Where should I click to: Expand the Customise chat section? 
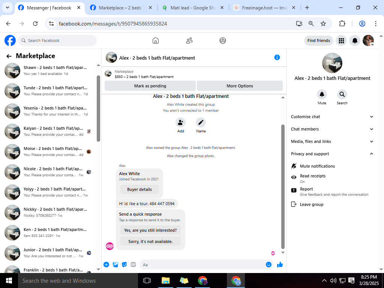(x=332, y=117)
